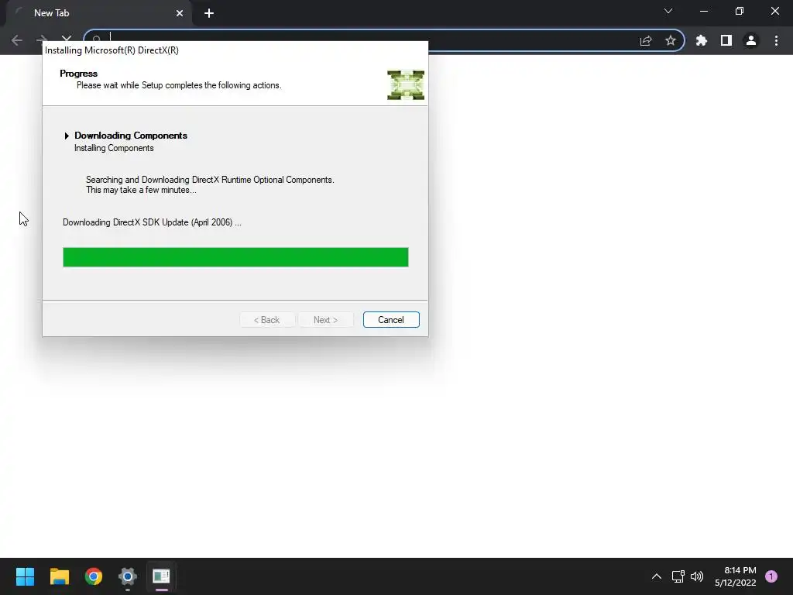Open Chrome tab search chevron
The image size is (793, 595).
click(668, 11)
